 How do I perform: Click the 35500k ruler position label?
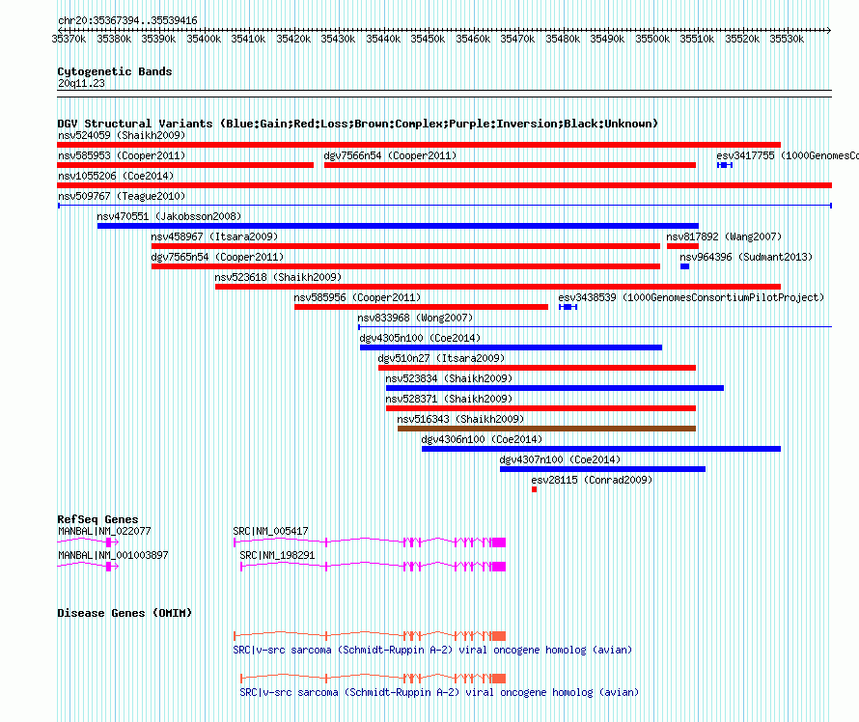point(652,39)
